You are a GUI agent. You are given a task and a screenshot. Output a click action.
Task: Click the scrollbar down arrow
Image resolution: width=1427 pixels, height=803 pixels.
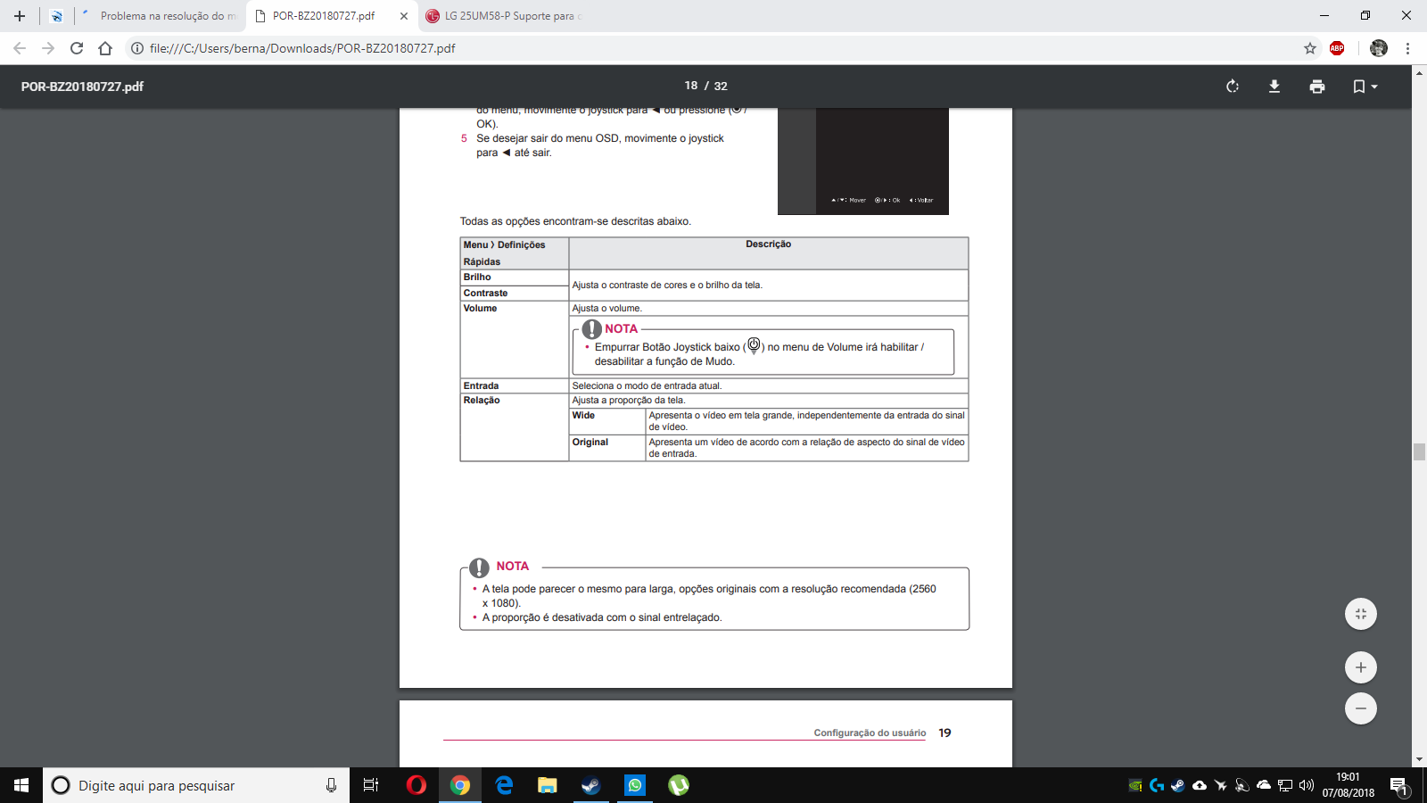(x=1419, y=759)
